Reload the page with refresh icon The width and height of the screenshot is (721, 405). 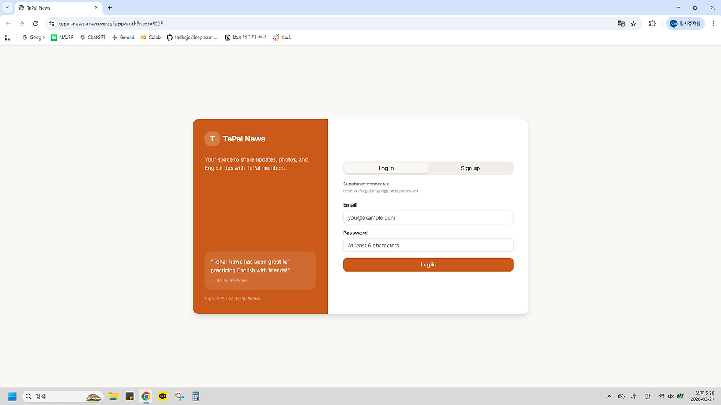coord(35,24)
